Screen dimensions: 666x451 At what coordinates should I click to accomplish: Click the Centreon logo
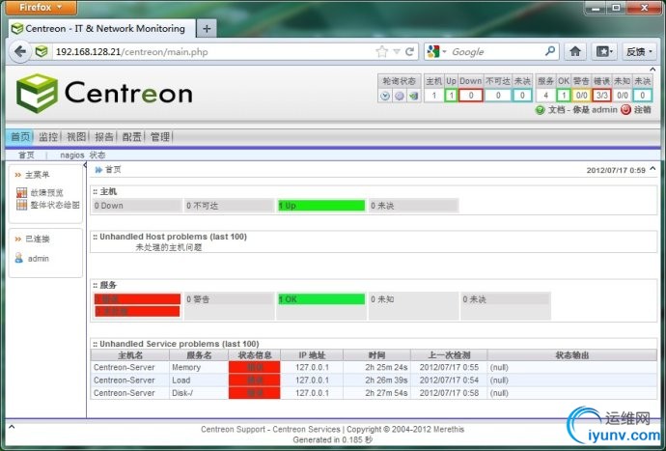(x=104, y=93)
